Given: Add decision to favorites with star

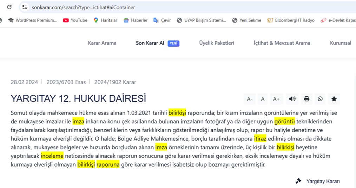Looking at the screenshot, I should (x=334, y=99).
